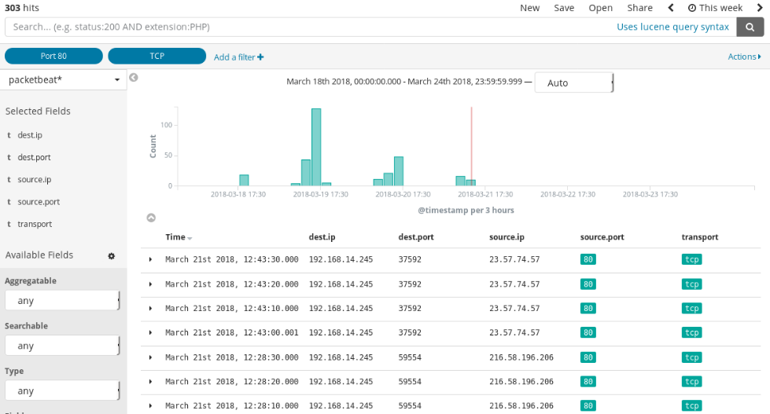The width and height of the screenshot is (770, 414).
Task: Go to next time period arrow
Action: [760, 8]
